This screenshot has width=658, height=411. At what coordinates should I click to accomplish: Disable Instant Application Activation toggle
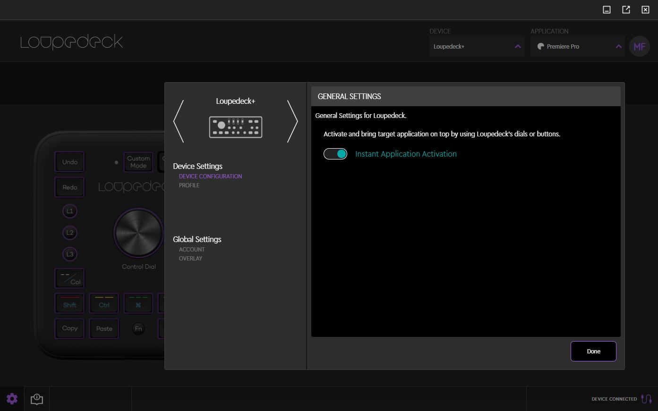tap(335, 154)
